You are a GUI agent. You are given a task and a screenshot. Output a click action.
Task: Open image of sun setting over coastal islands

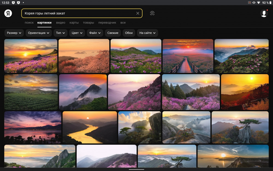[233, 156]
